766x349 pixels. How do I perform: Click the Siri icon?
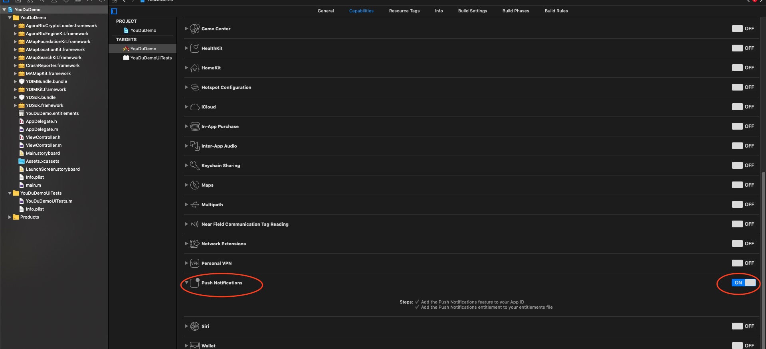(195, 326)
